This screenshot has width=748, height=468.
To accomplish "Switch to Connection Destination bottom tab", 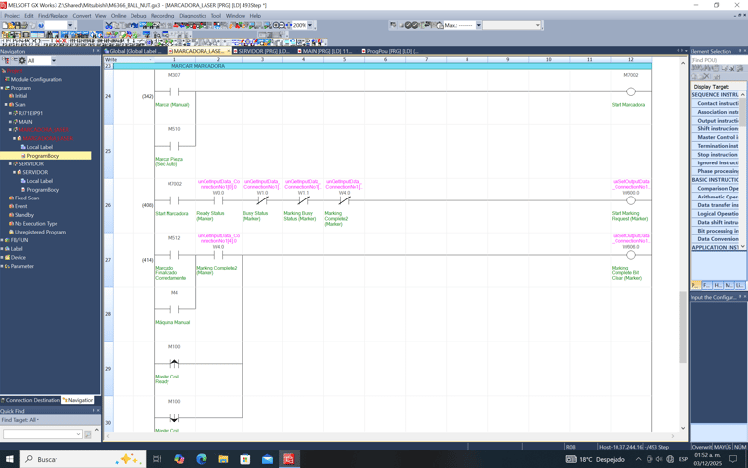I will pos(30,400).
